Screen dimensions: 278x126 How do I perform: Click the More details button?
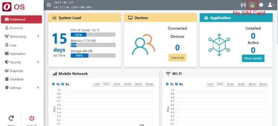[253, 58]
